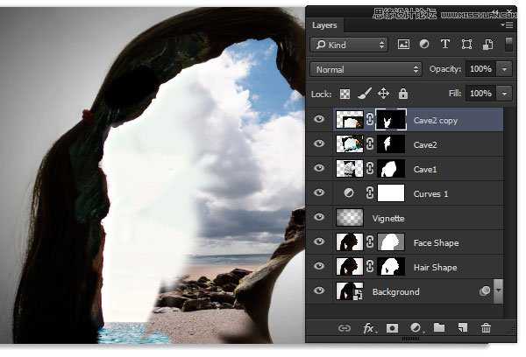Select the Cave2 layer mask thumbnail
This screenshot has height=357, width=526.
391,144
